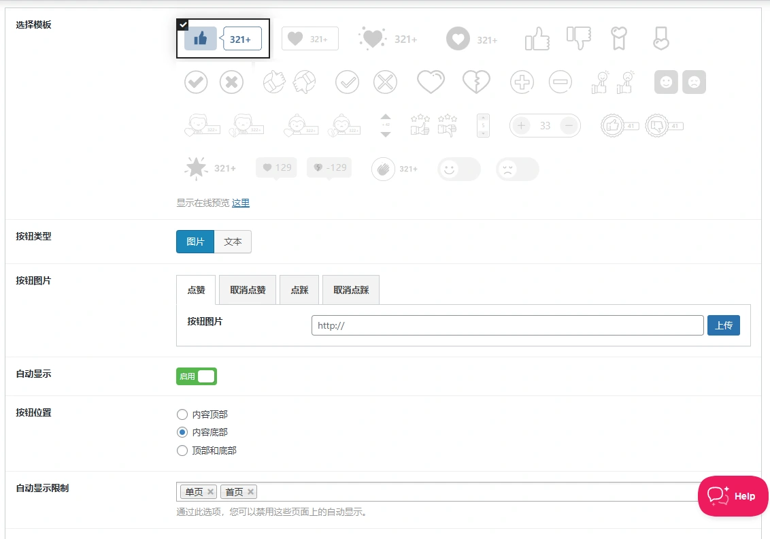The width and height of the screenshot is (770, 539).
Task: Disable the 自动显示 toggle switch
Action: click(x=197, y=376)
